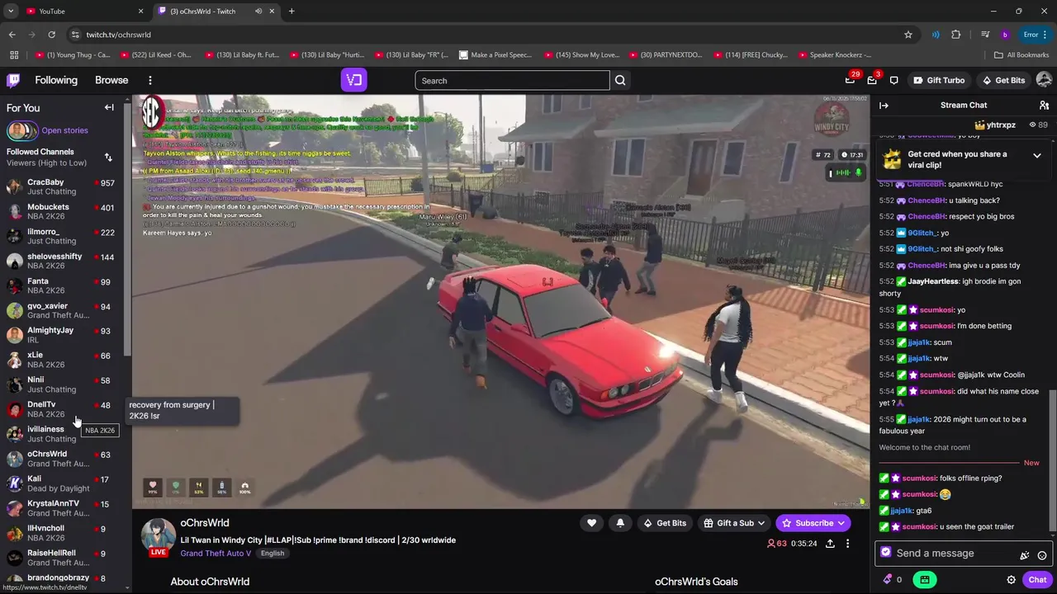
Task: Open CracBaby channel in sidebar
Action: tap(63, 186)
